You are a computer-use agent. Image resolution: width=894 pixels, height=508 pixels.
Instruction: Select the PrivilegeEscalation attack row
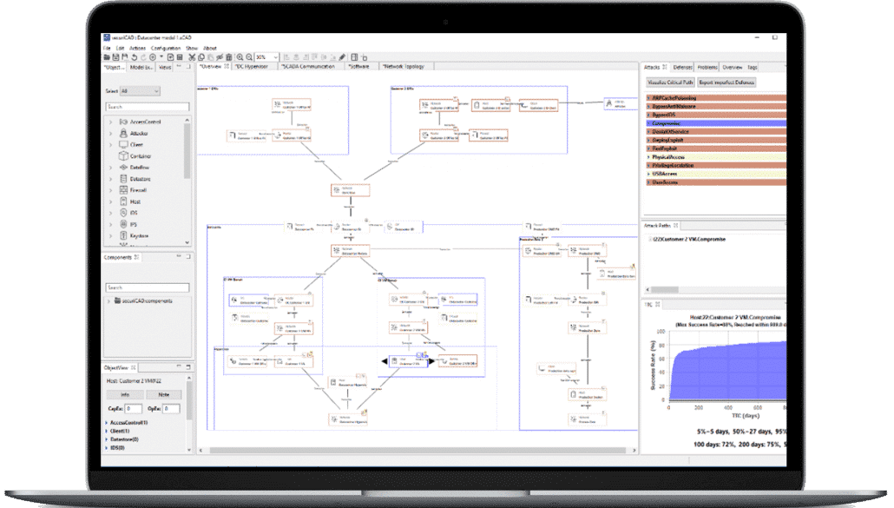pyautogui.click(x=716, y=165)
